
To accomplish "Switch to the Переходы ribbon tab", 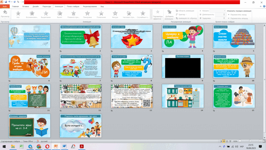I will pos(47,7).
